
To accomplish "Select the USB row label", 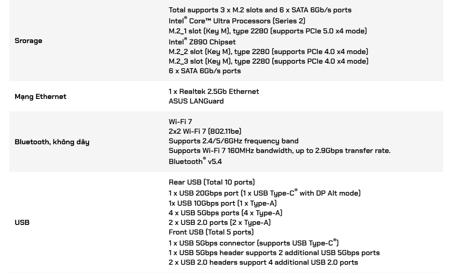I will point(22,222).
